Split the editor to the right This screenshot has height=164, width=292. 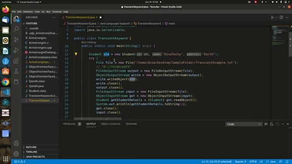pos(281,17)
